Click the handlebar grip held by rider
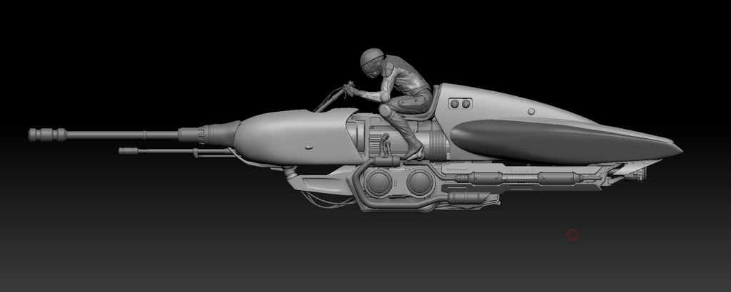Screen dimensions: 731x292 point(349,88)
